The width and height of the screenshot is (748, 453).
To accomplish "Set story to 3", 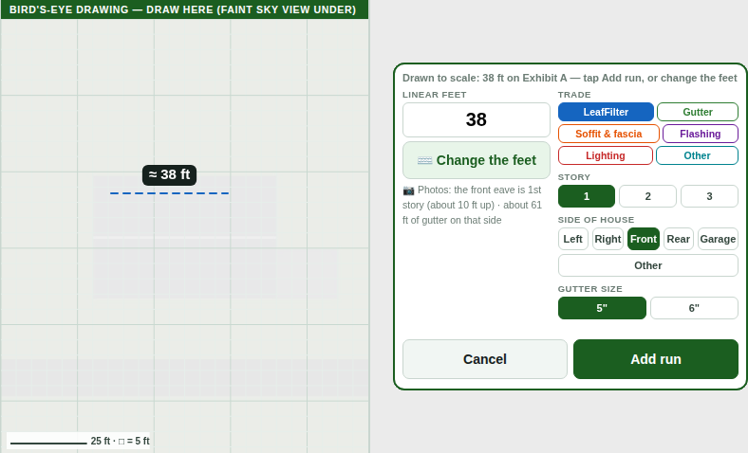I will coord(709,196).
